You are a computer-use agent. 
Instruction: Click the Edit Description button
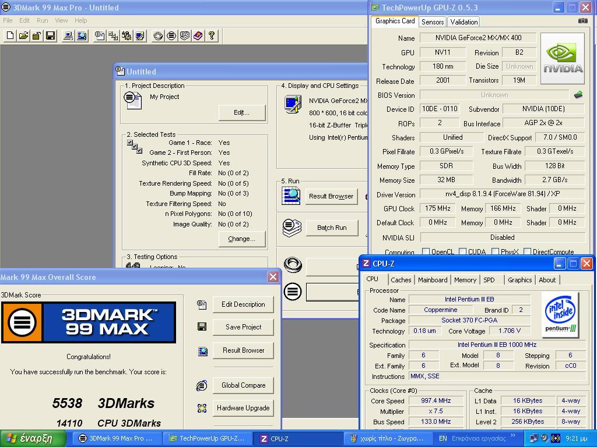pyautogui.click(x=243, y=304)
